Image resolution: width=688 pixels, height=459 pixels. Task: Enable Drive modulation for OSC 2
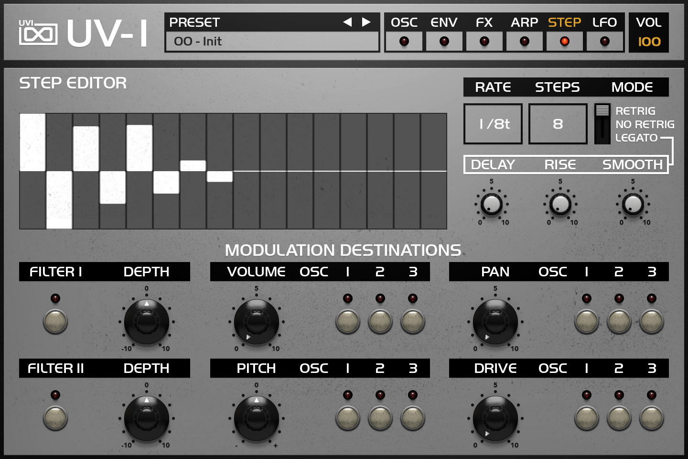[619, 418]
